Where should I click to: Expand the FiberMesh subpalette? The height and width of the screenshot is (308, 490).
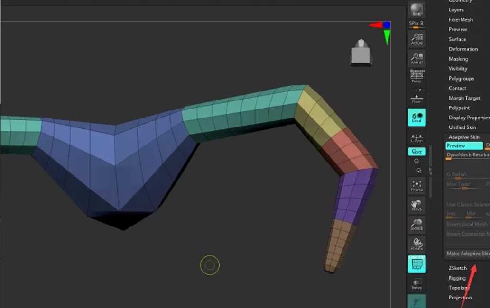pos(461,19)
